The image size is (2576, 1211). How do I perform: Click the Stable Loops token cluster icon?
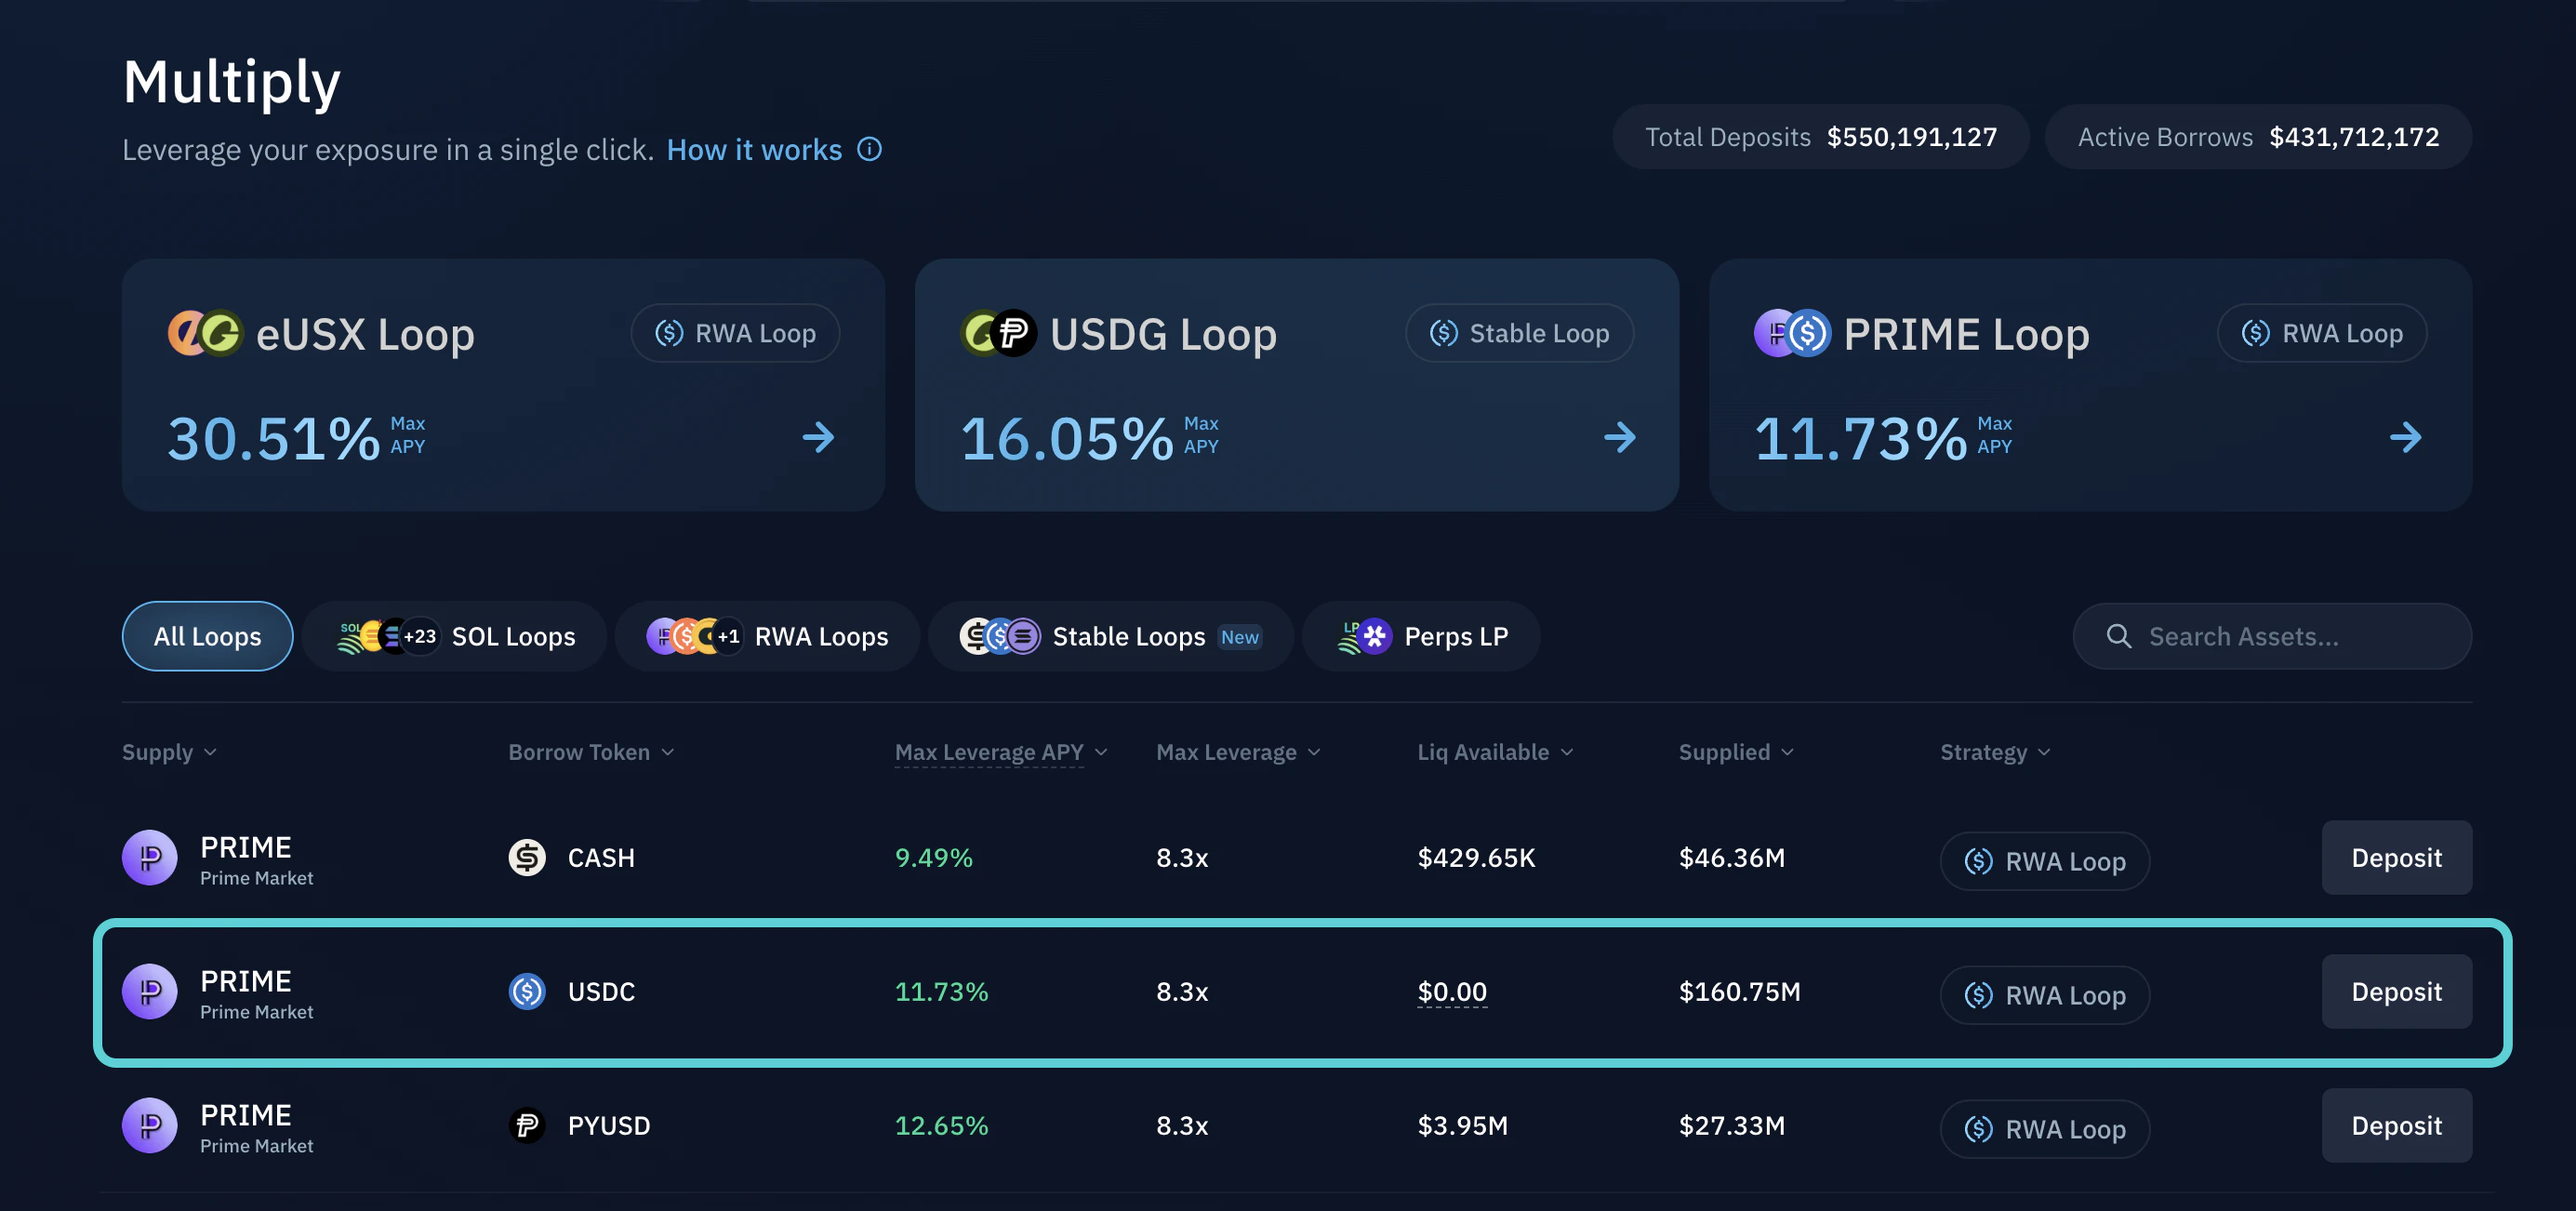coord(1000,636)
